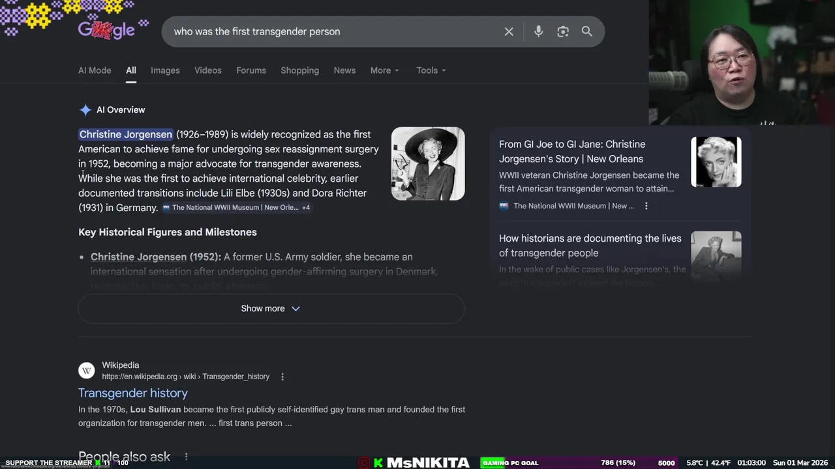Click the historians article thumbnail image
Screen dimensions: 835x469
(716, 255)
